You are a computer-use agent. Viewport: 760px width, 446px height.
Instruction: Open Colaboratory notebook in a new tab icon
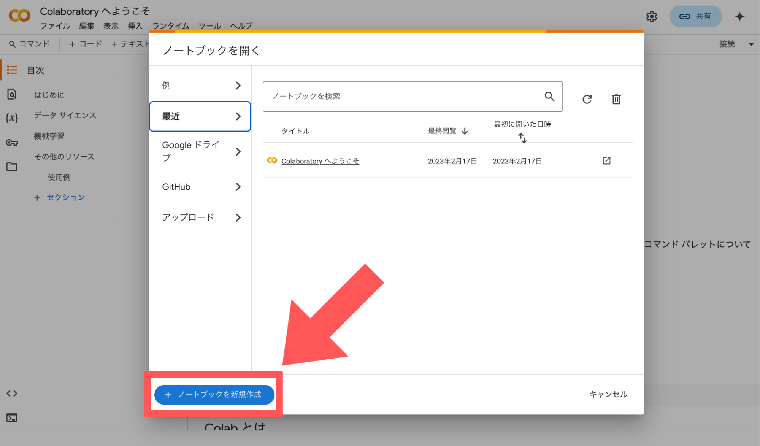606,161
